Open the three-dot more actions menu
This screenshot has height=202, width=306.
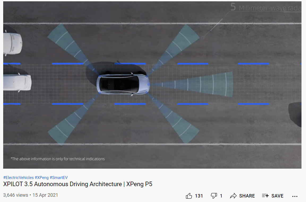(295, 196)
